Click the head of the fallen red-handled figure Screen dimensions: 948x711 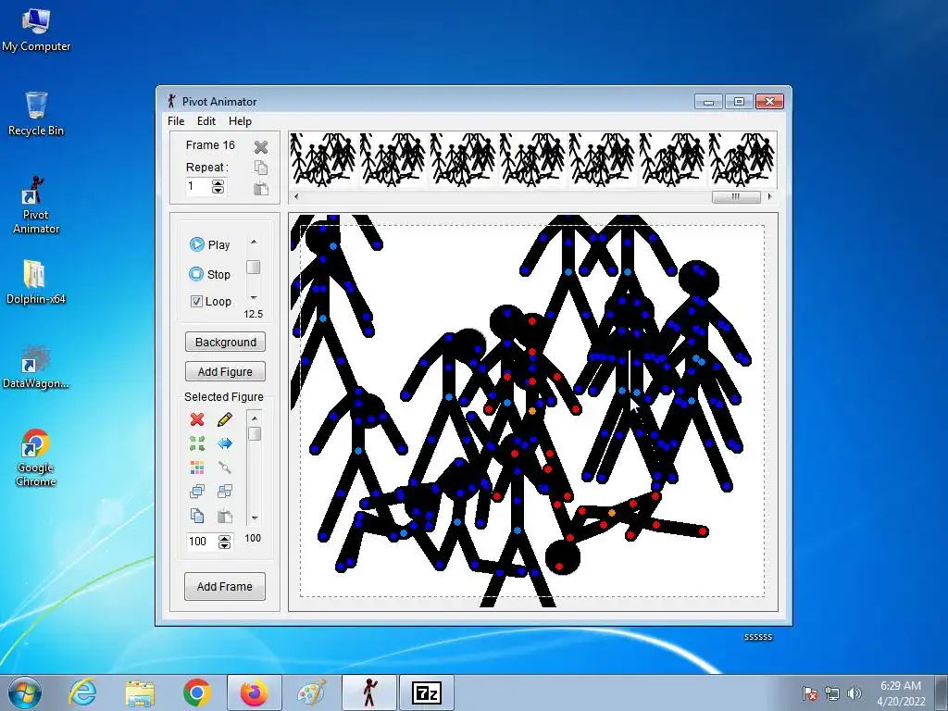[562, 557]
